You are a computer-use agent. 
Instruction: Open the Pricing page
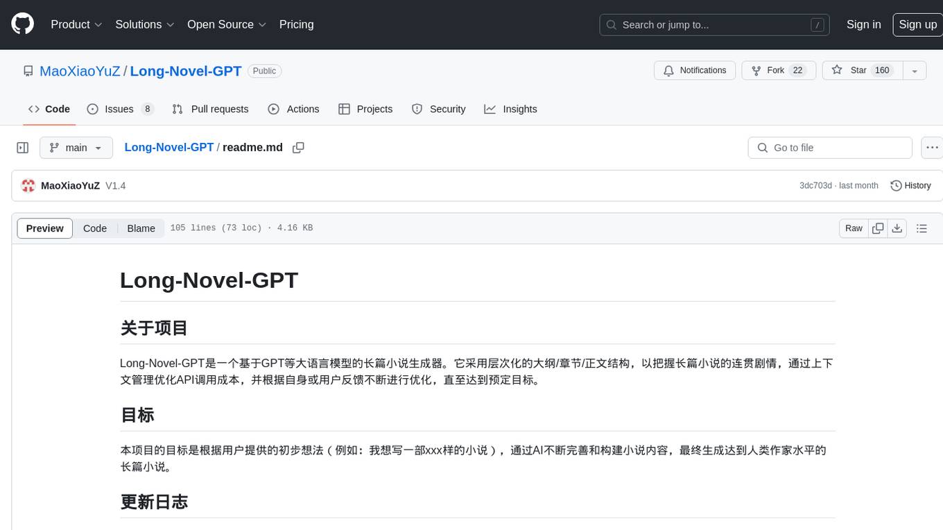pyautogui.click(x=296, y=24)
